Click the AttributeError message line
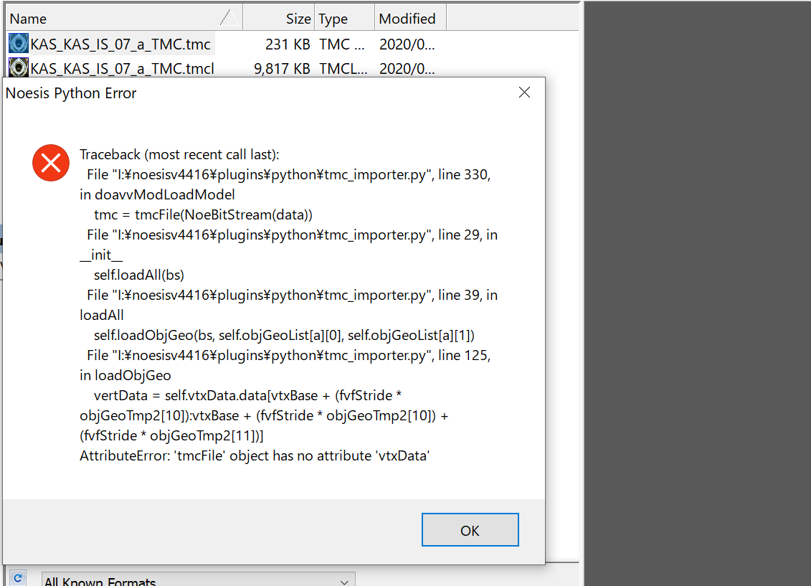Viewport: 811px width, 586px height. point(255,455)
